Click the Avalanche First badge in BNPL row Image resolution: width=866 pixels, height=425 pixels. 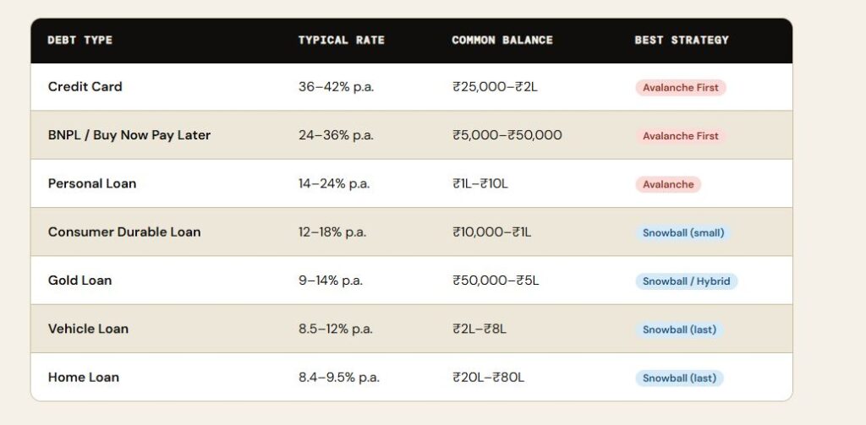pyautogui.click(x=680, y=136)
